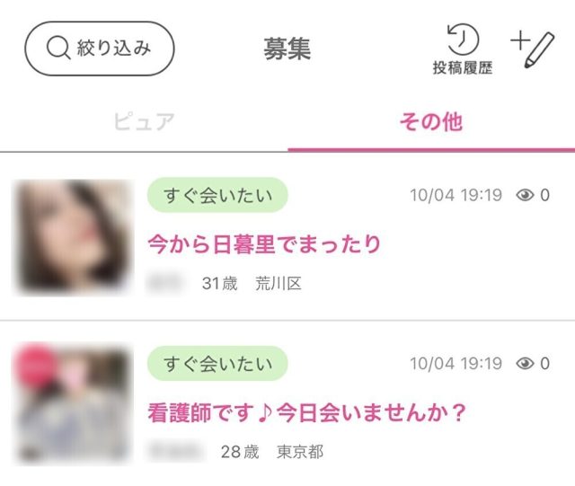Open second post's blurred profile thumbnail
Image resolution: width=575 pixels, height=486 pixels.
[74, 404]
